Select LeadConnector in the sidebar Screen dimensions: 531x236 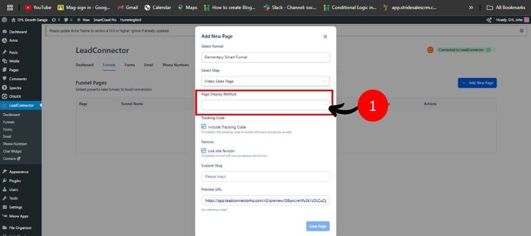21,105
